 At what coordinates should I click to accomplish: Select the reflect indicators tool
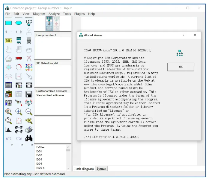point(29,67)
